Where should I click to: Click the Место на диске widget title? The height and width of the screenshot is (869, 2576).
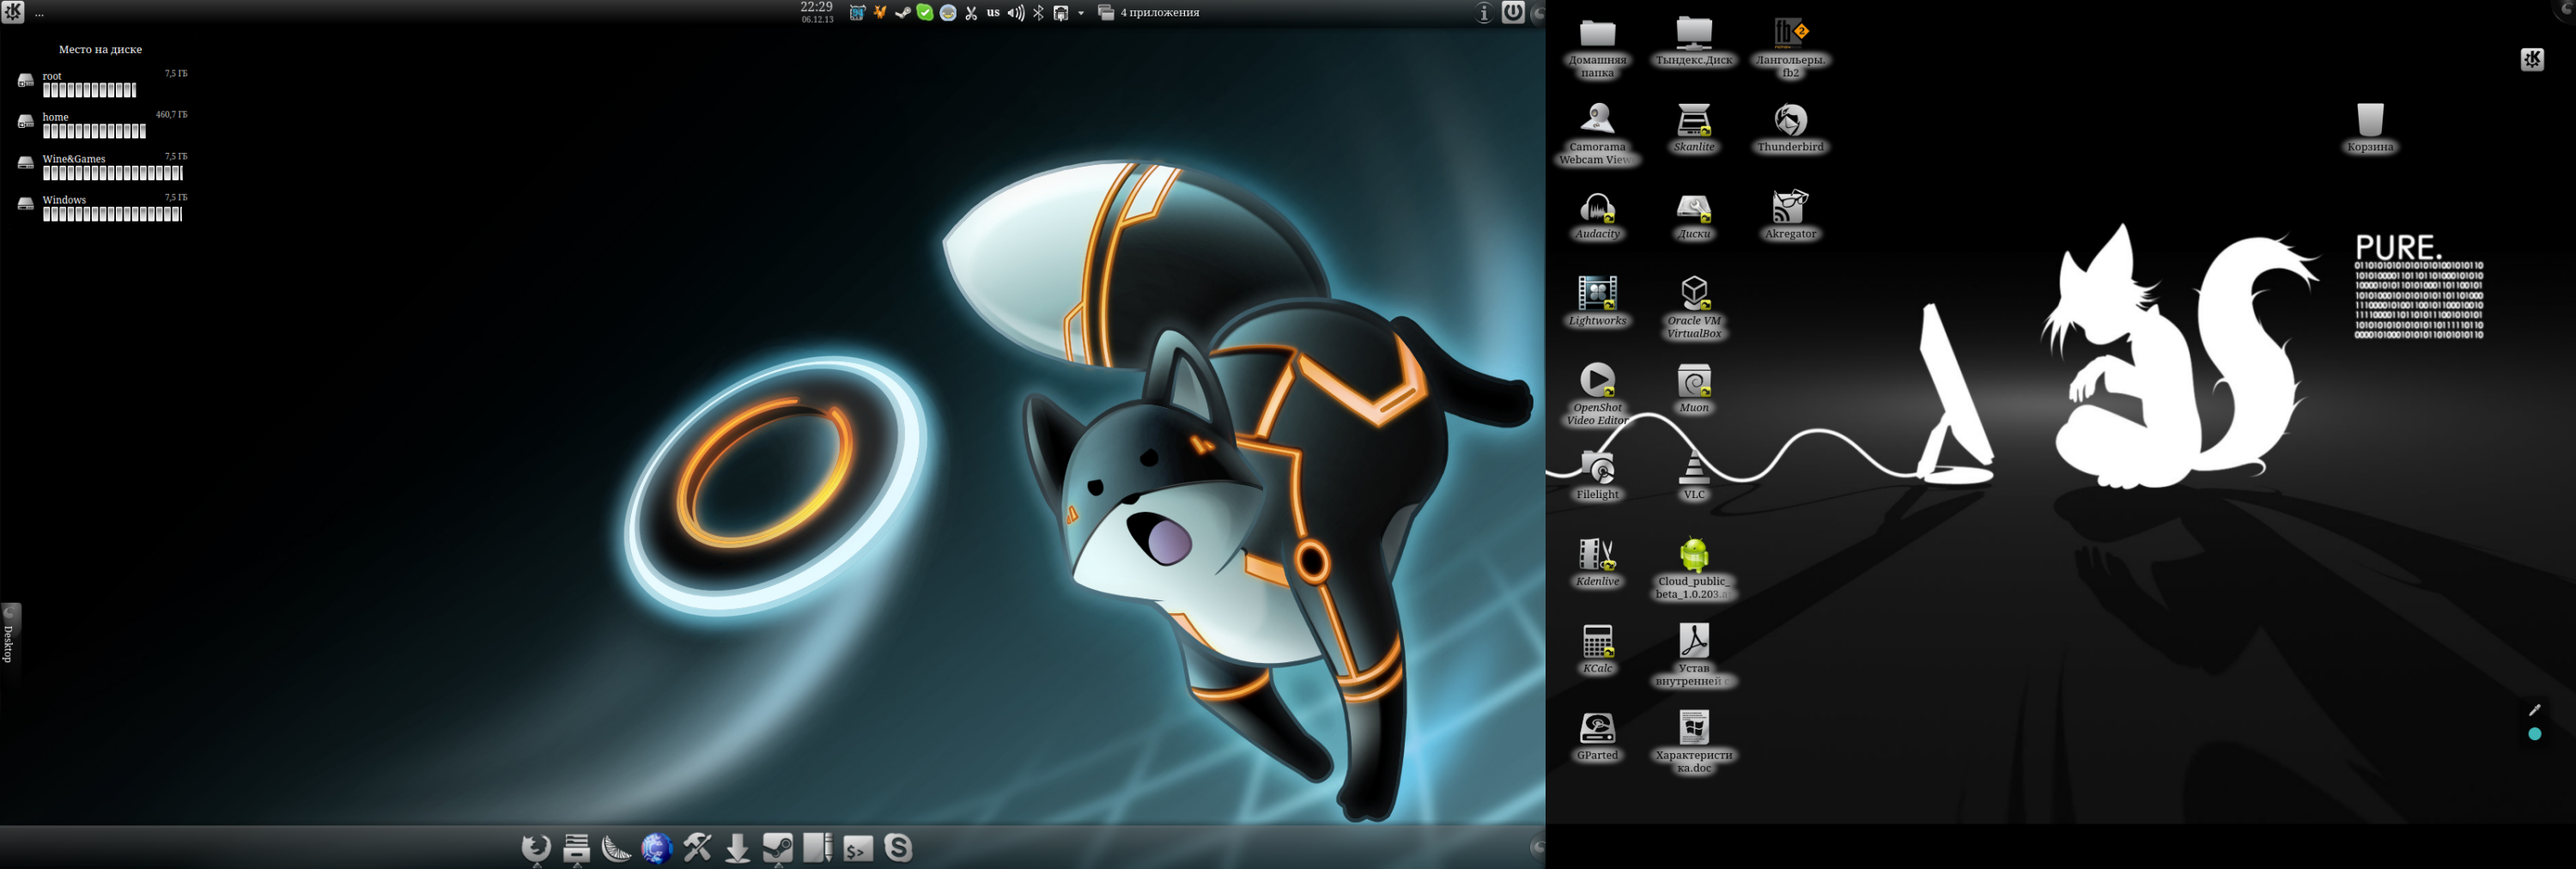click(x=100, y=49)
